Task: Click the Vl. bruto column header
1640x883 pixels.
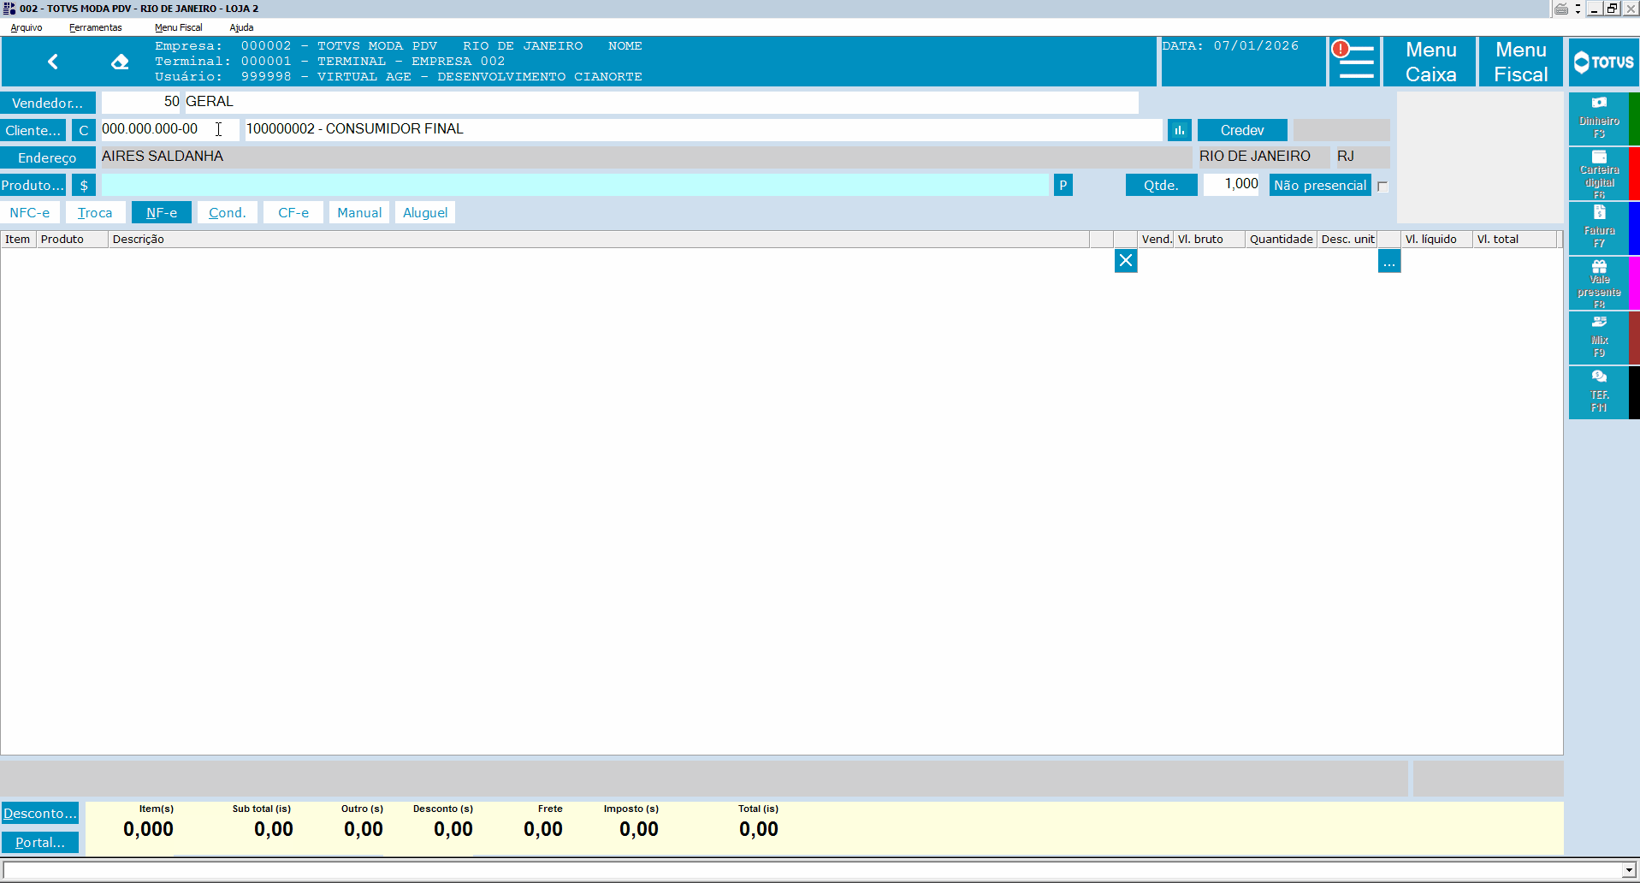Action: pyautogui.click(x=1209, y=240)
